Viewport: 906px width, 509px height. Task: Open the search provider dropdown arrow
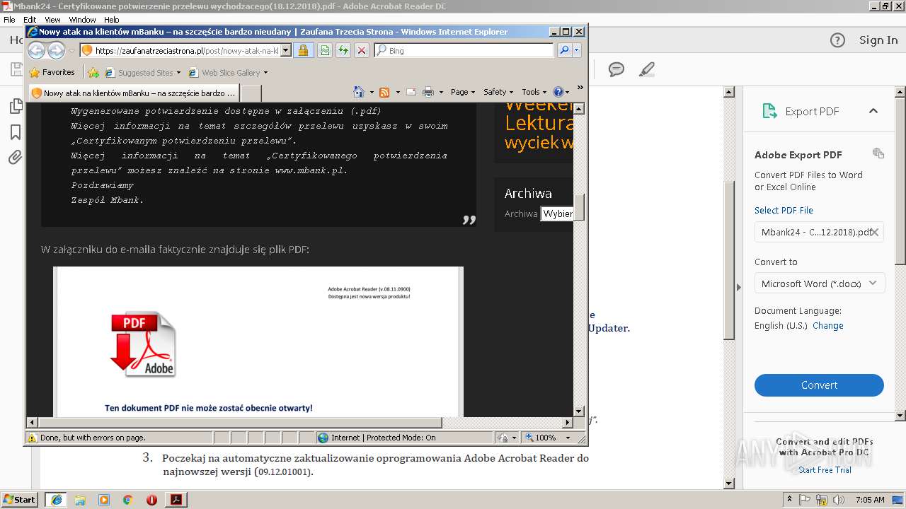pyautogui.click(x=577, y=50)
